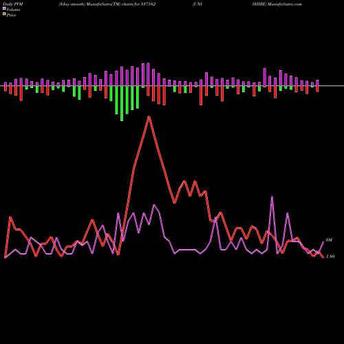Click the longest green histogram bar
The image size is (344, 344).
click(x=122, y=103)
